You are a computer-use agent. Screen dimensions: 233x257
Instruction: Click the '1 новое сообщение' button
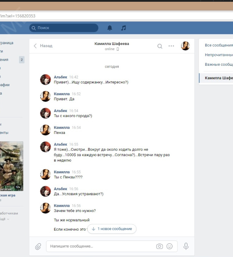pos(112,229)
